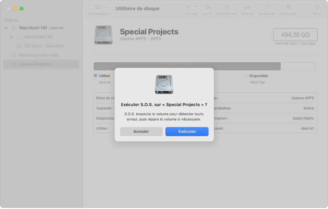Click the sidebar layout icon in toolbar
This screenshot has height=209, width=328.
(x=98, y=7)
